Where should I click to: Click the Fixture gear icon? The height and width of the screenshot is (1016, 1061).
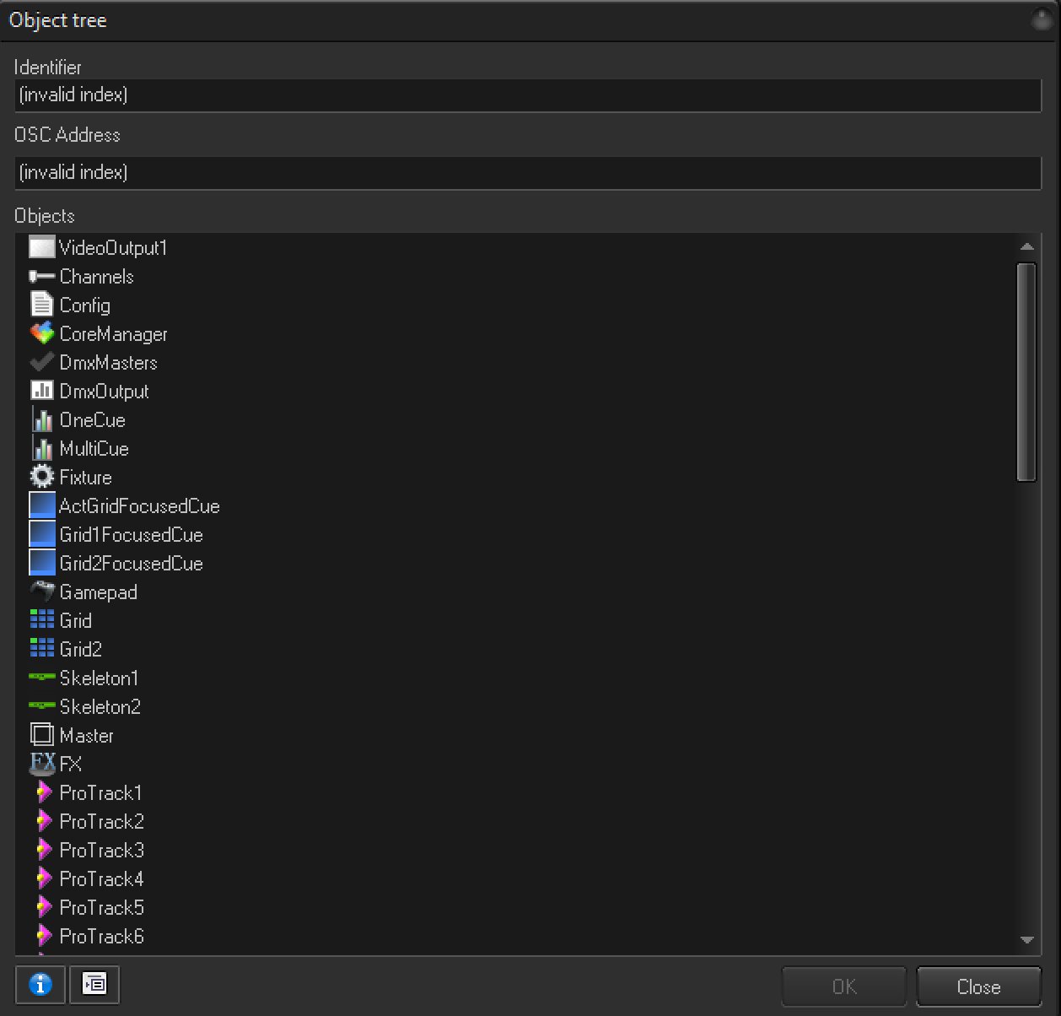coord(41,477)
